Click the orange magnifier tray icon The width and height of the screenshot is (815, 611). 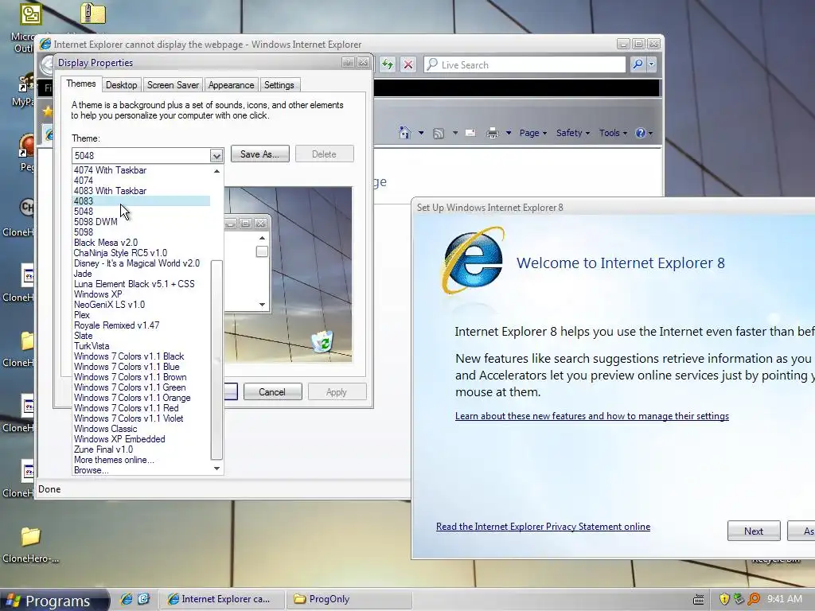(754, 599)
